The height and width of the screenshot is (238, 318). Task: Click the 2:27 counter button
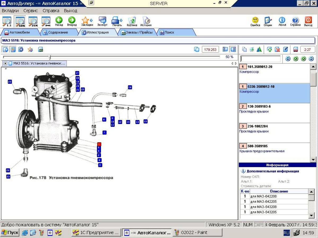308,49
